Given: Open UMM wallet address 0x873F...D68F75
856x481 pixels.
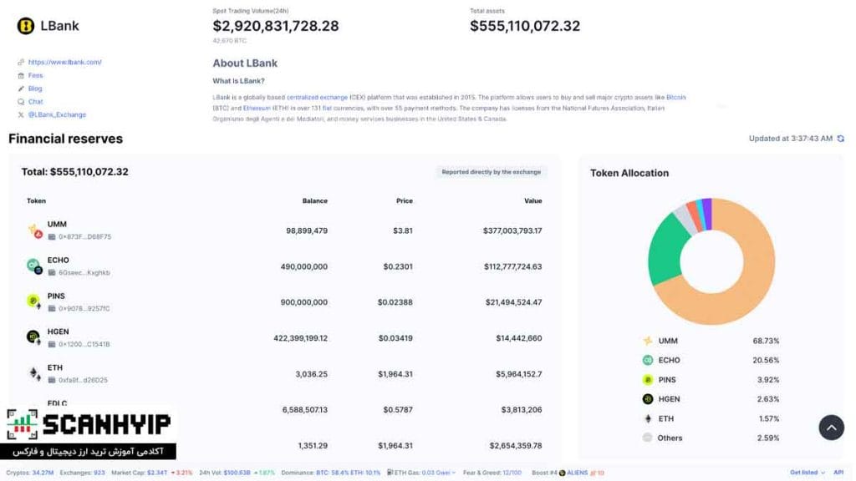Looking at the screenshot, I should (84, 236).
